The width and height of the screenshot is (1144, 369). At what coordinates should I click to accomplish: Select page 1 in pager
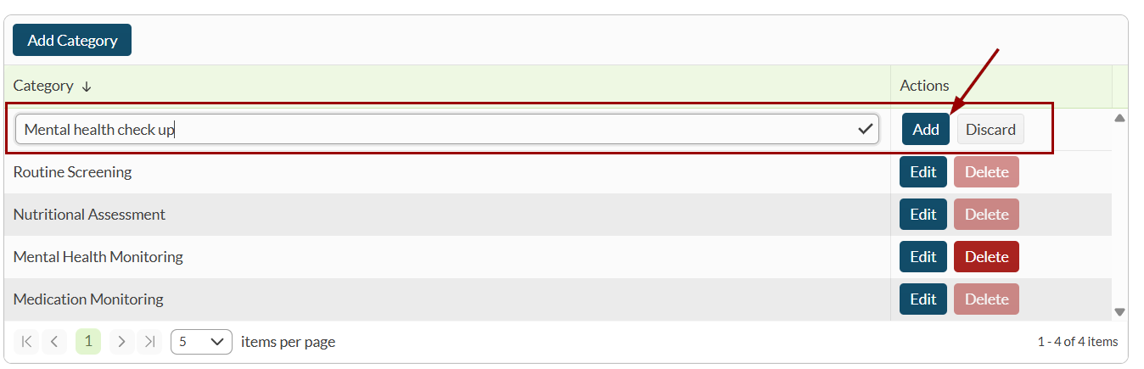(88, 342)
